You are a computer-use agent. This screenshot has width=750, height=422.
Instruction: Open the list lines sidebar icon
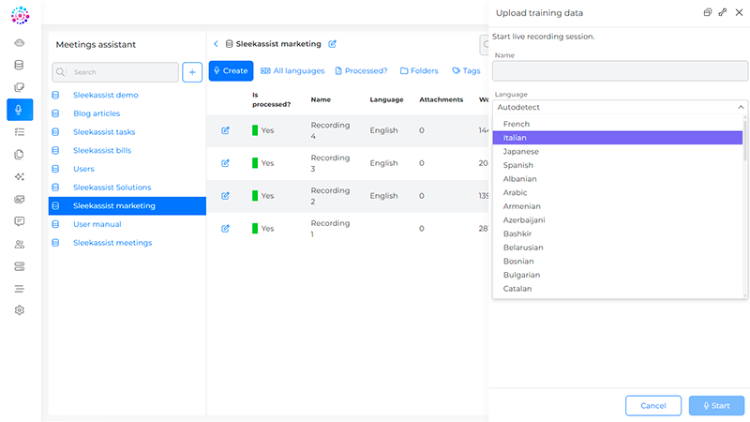[19, 289]
